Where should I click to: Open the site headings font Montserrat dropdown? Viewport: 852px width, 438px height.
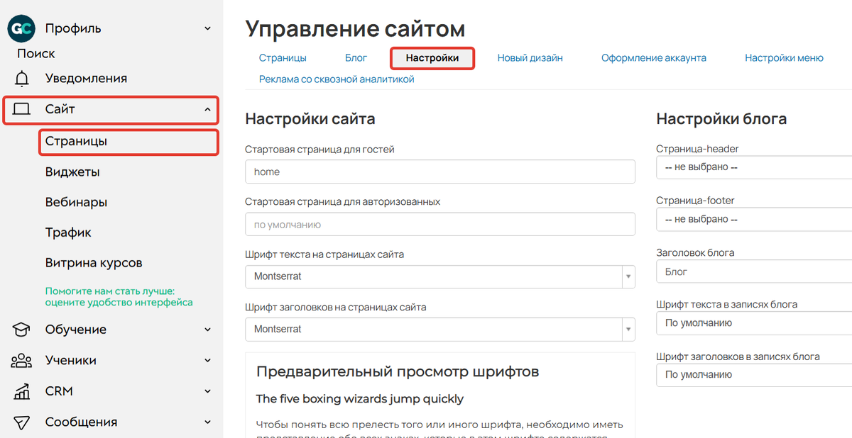[440, 329]
